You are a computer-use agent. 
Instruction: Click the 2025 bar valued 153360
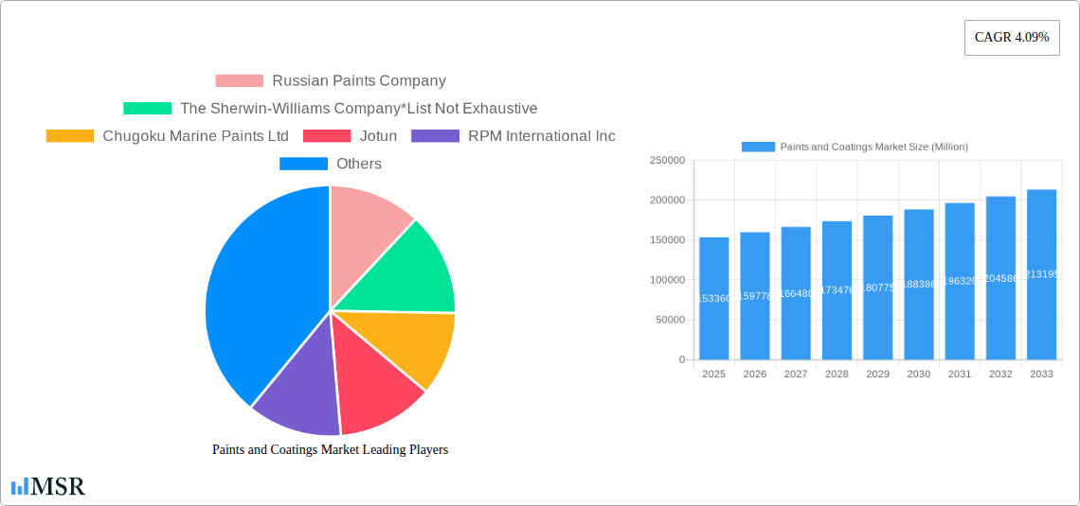[713, 298]
